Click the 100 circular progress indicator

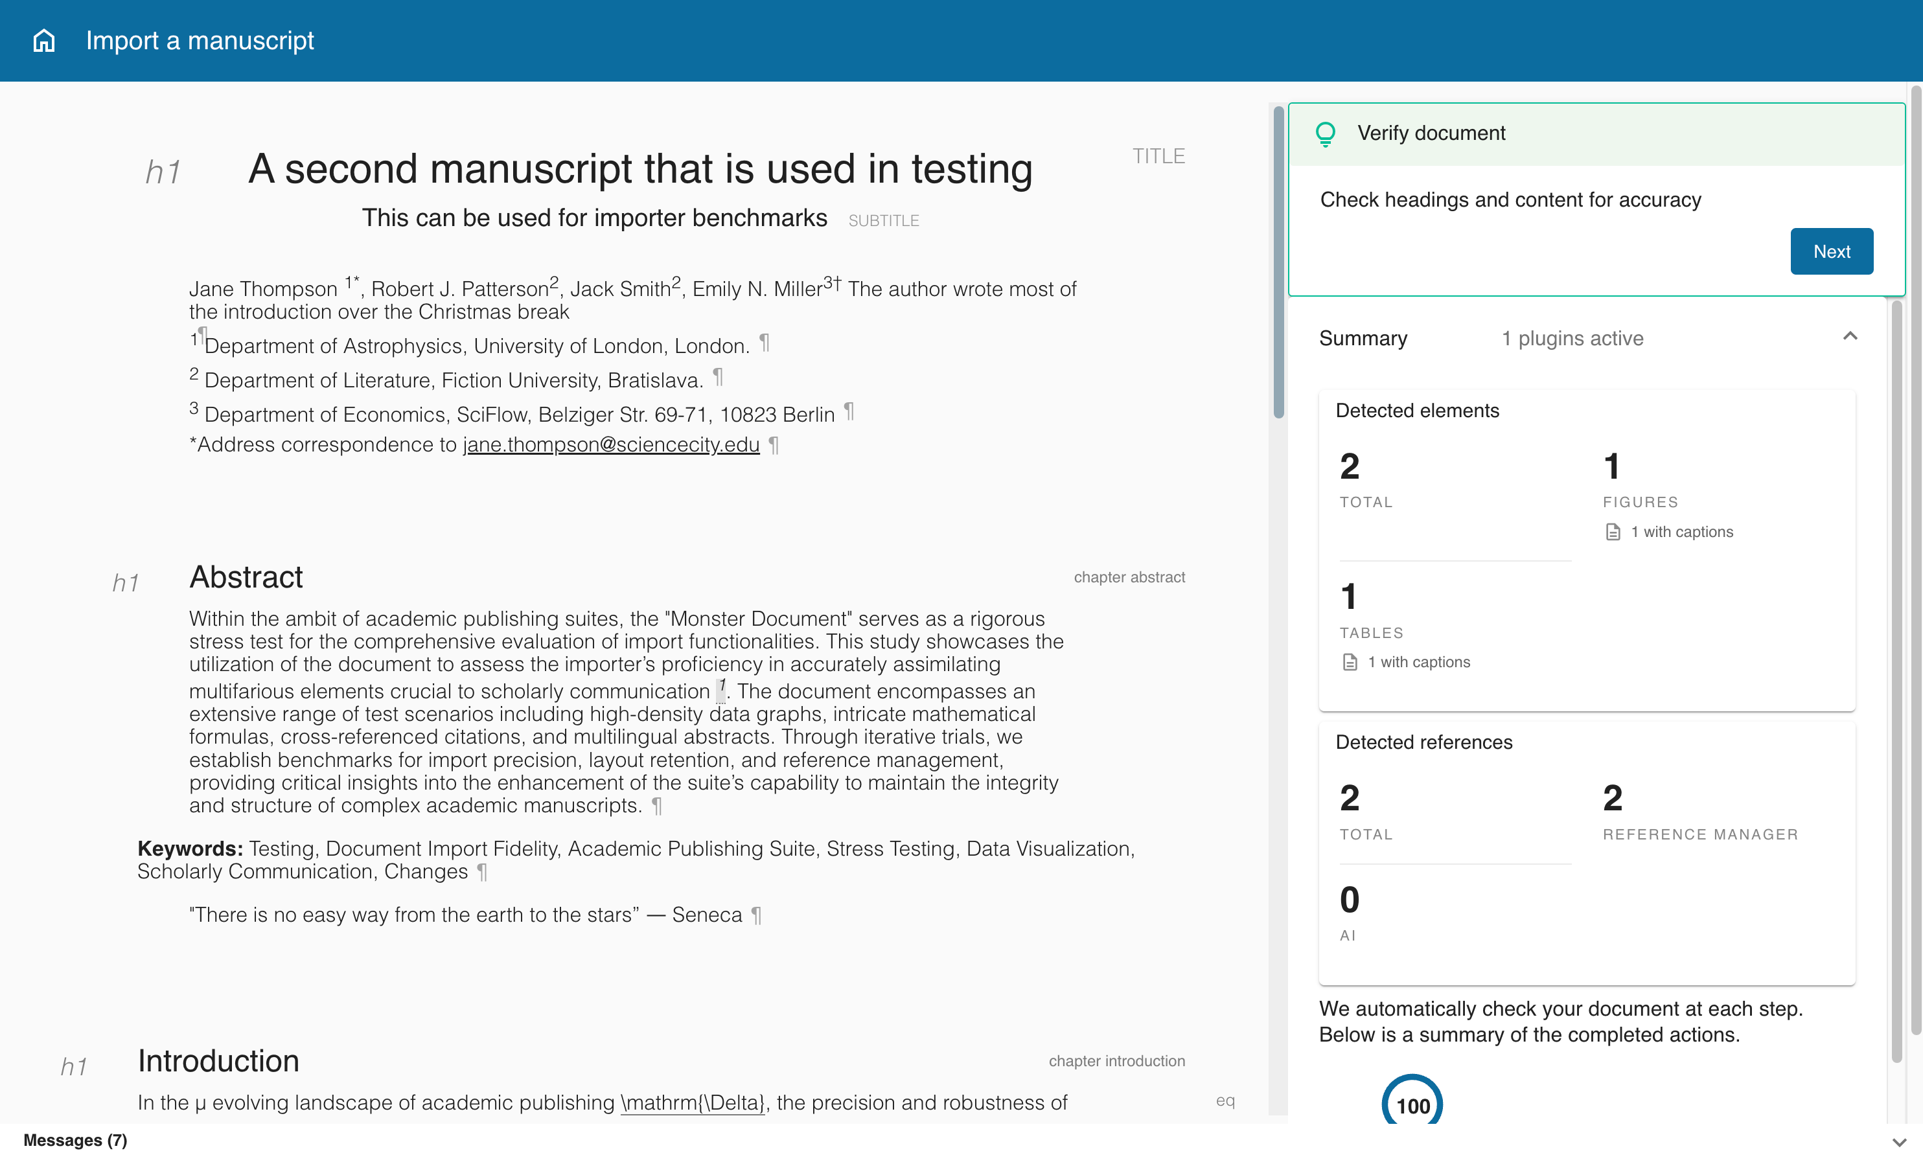[1412, 1104]
